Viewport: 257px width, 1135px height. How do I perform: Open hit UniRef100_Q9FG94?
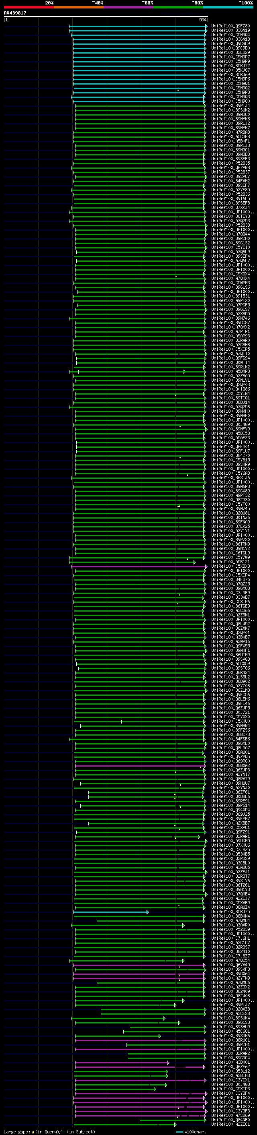[230, 358]
